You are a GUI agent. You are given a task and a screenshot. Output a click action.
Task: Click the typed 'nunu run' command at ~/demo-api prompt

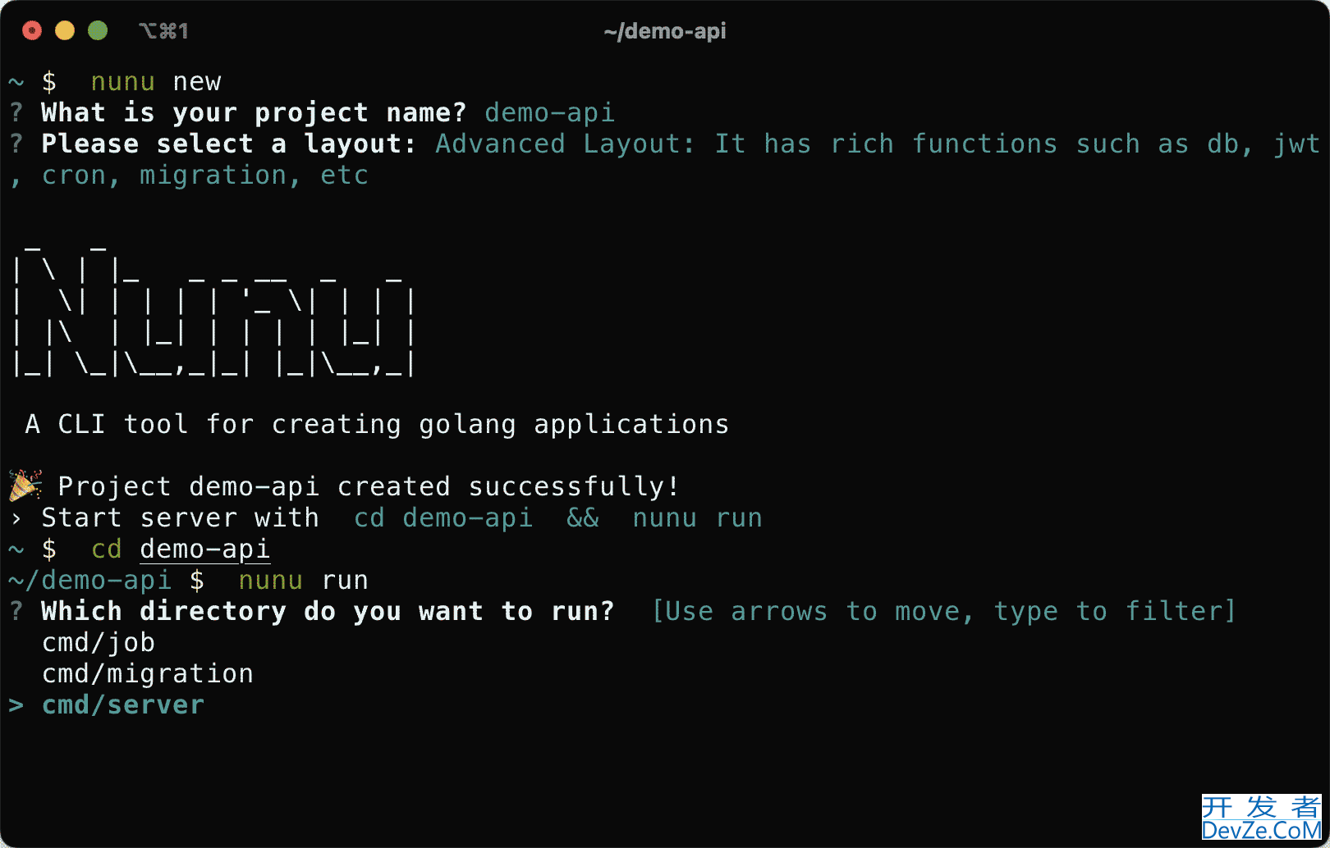click(304, 580)
